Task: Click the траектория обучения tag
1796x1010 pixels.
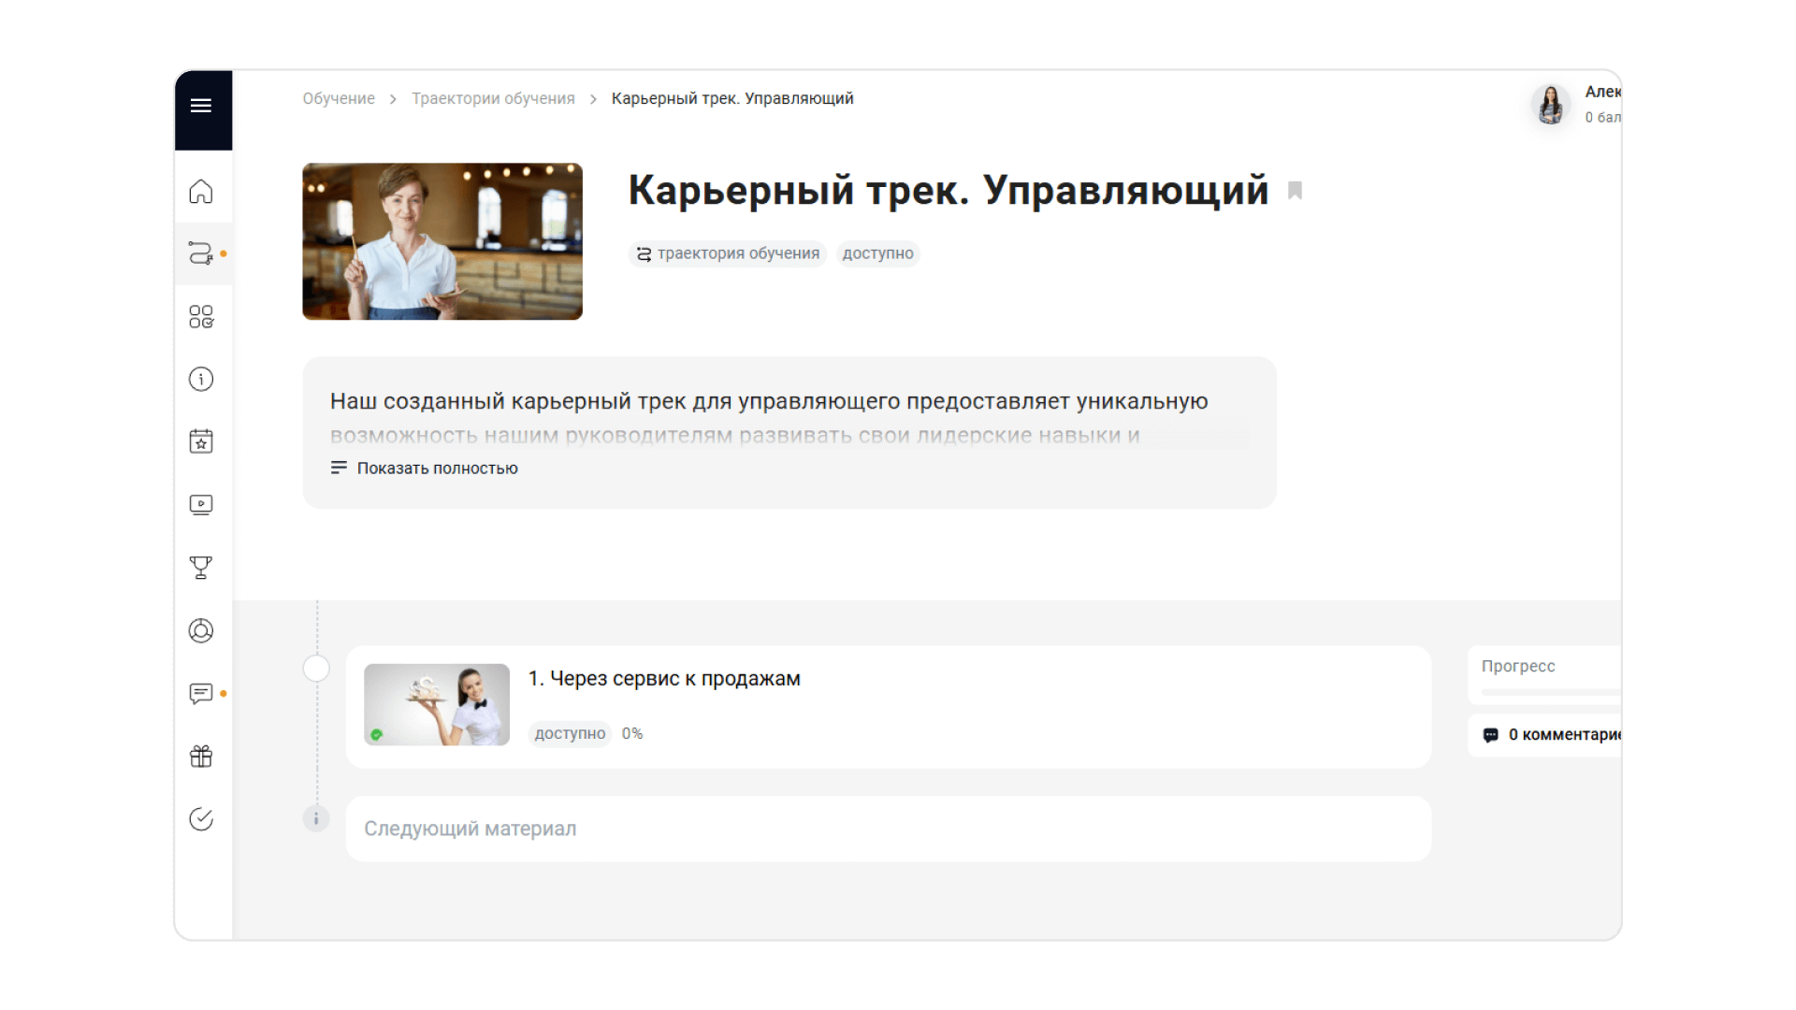Action: click(x=728, y=253)
